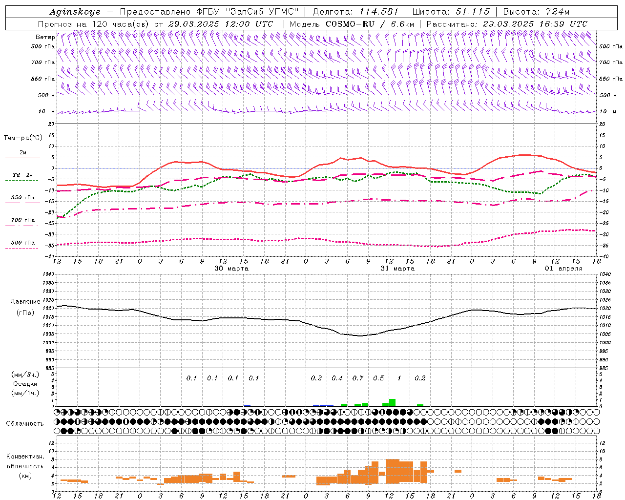Viewport: 625px width, 500px height.
Task: Click the Модель COSMO-RU / 6.6км text
Action: [x=352, y=24]
